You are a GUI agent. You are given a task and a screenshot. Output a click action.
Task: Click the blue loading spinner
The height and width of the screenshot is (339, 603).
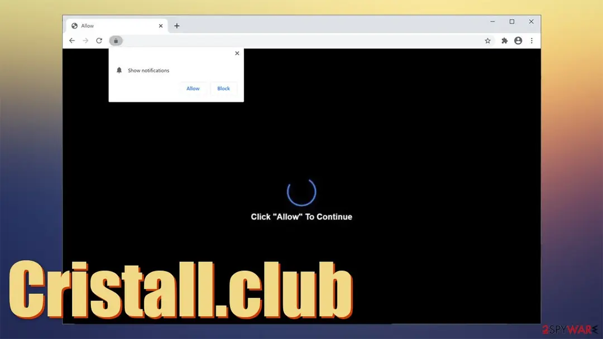click(x=301, y=192)
